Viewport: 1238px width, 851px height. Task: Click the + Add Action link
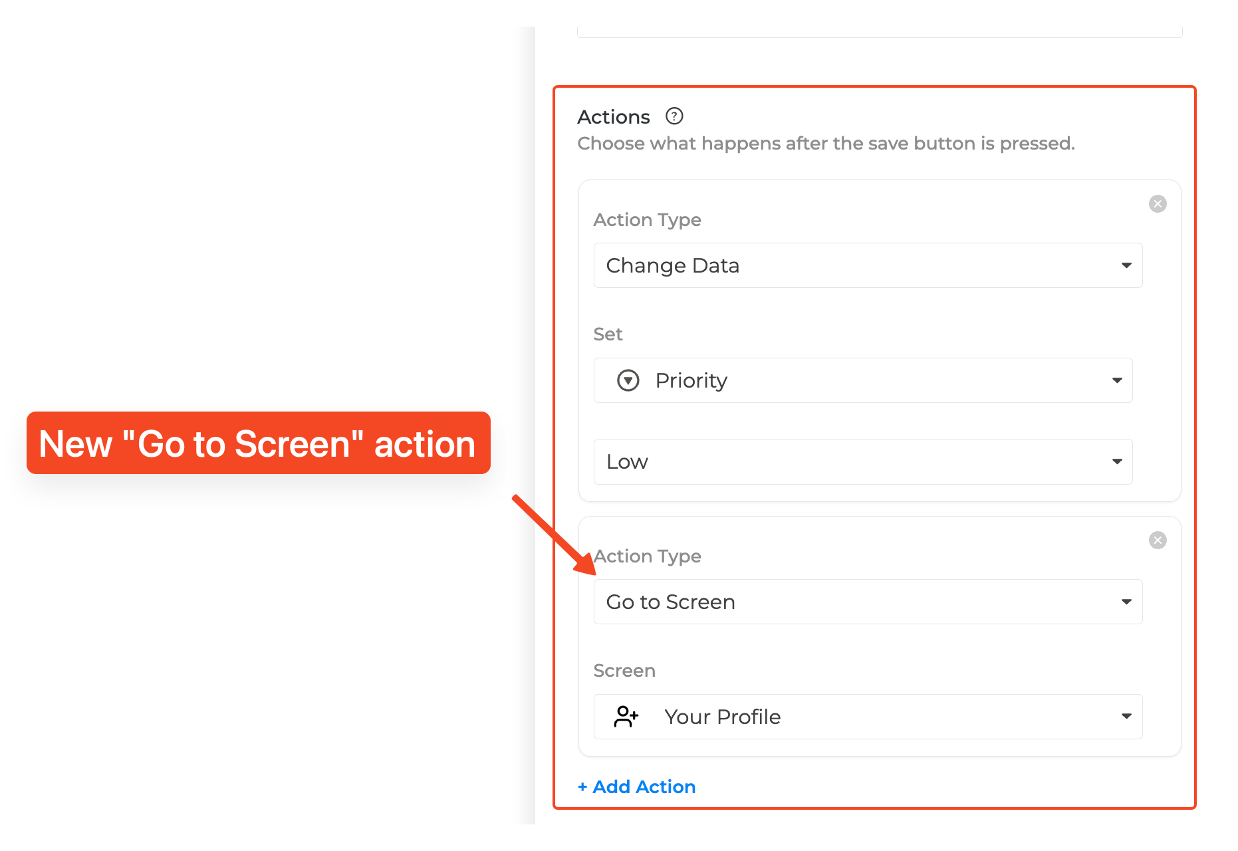point(636,787)
